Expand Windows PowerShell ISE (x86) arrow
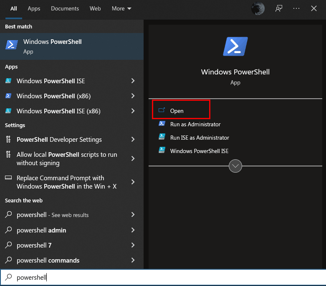This screenshot has height=286, width=326. (133, 111)
